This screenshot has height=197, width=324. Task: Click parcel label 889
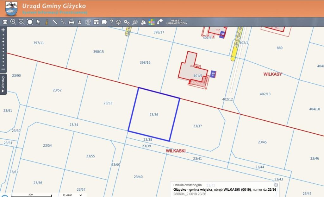[x=280, y=48]
